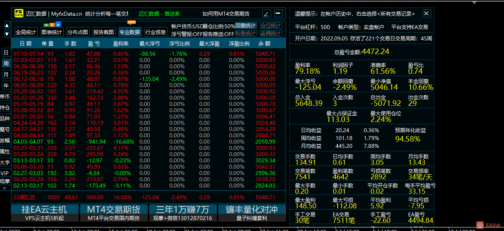
Task: Click MT4交易期货 banner button
Action: [x=114, y=209]
